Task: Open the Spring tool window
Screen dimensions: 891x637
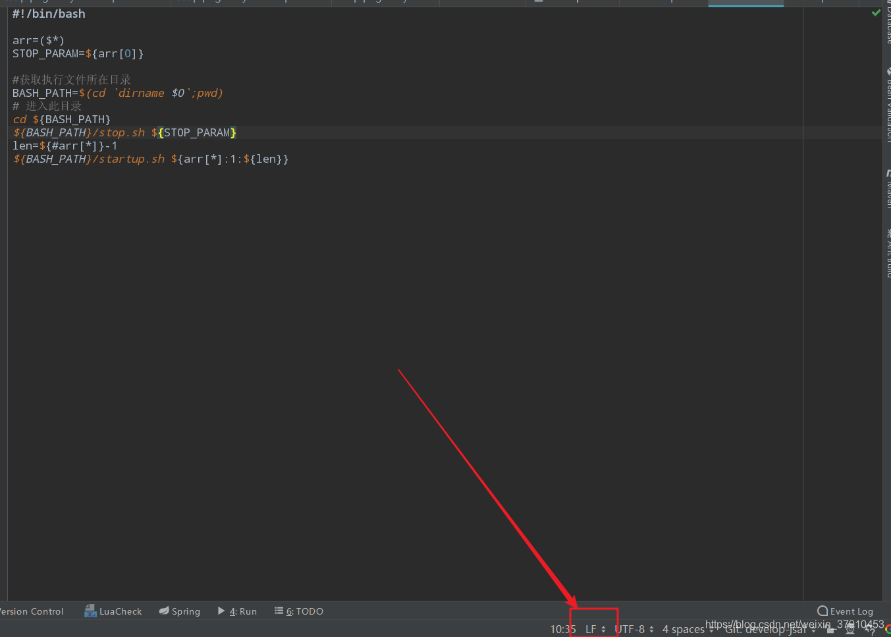Action: coord(180,611)
